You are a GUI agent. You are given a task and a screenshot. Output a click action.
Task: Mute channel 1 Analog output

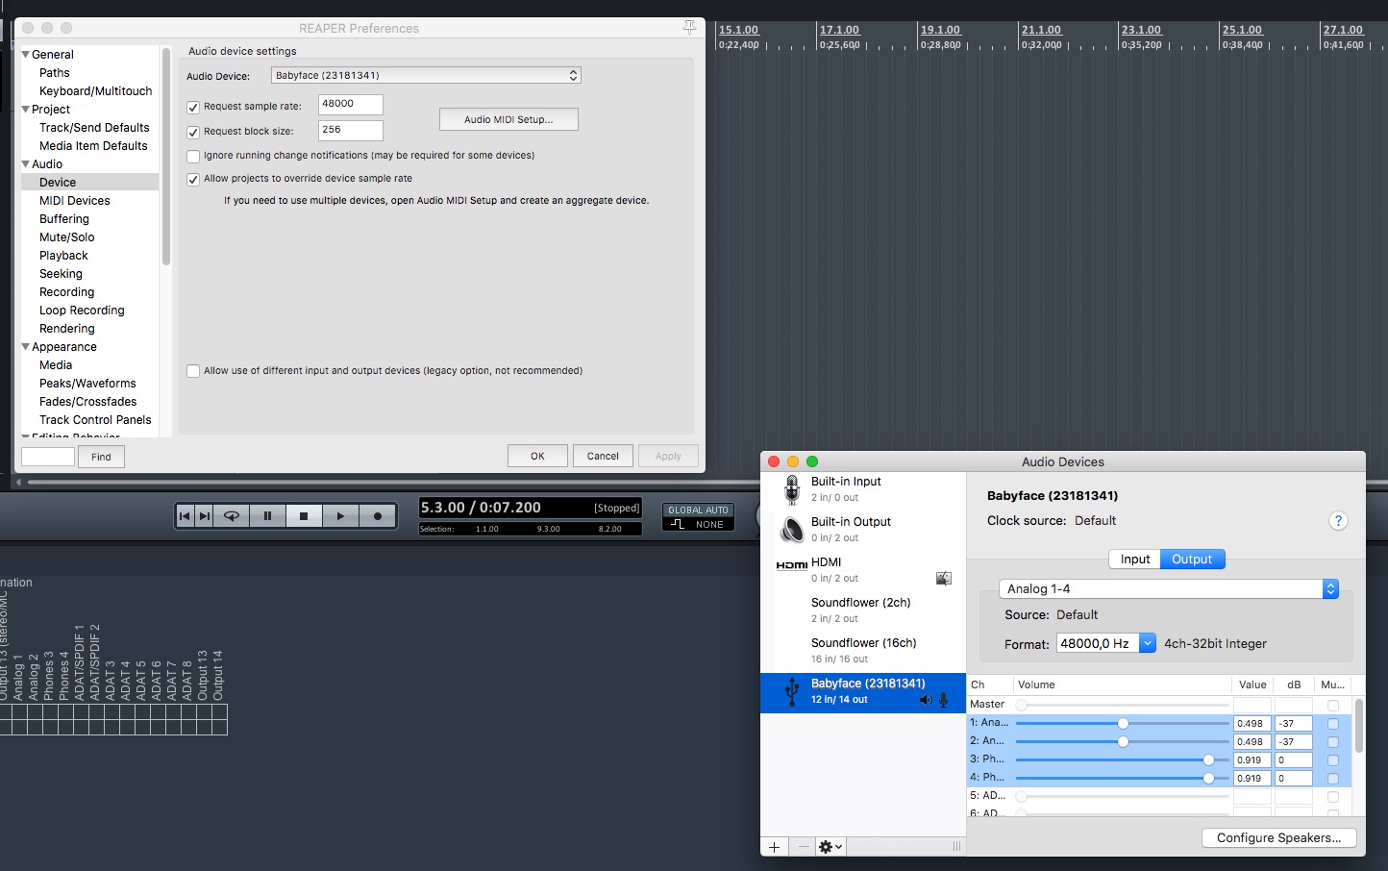[x=1333, y=724]
